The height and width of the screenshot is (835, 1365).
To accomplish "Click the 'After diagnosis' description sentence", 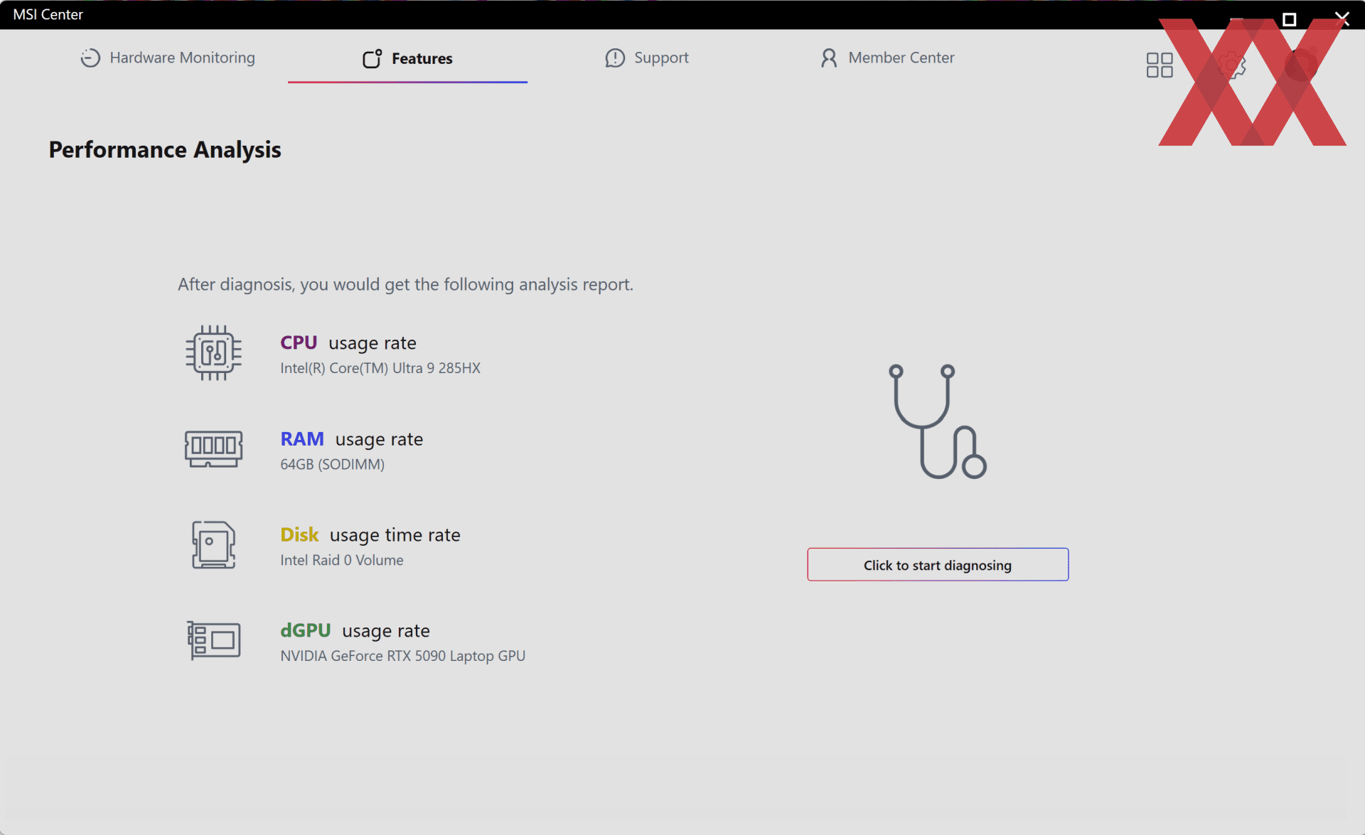I will (405, 284).
